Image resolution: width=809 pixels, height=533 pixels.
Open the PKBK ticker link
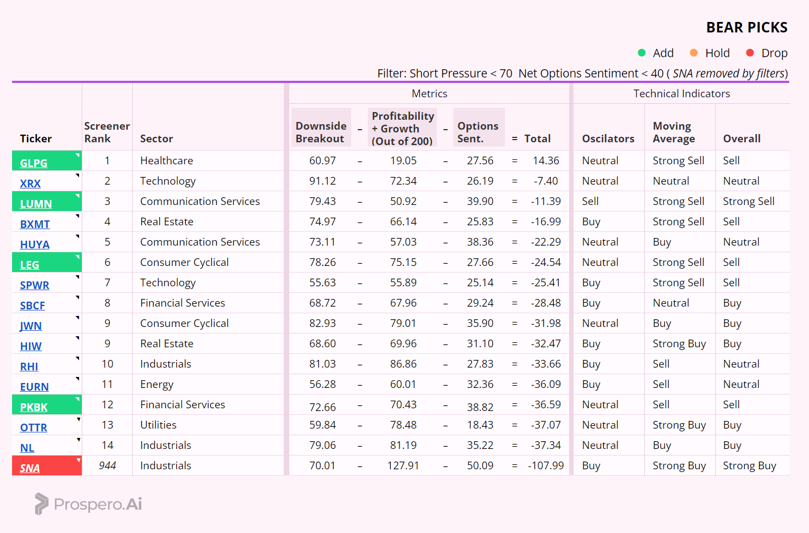(x=33, y=407)
